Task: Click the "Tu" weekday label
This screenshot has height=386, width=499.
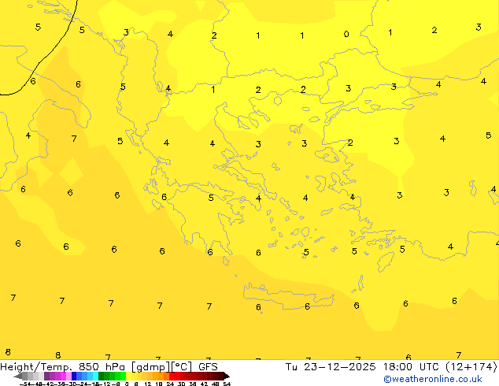Action: coord(291,366)
